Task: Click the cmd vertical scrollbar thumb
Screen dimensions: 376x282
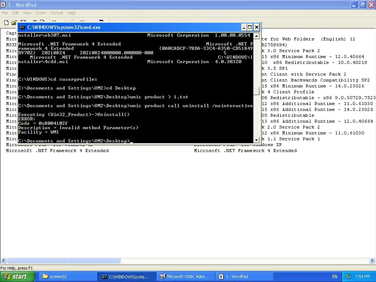Action: point(256,91)
